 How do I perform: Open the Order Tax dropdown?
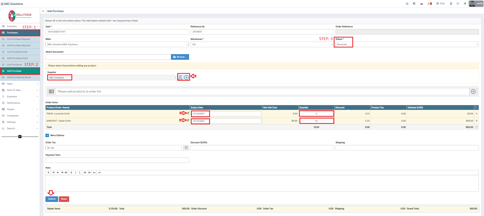114,148
